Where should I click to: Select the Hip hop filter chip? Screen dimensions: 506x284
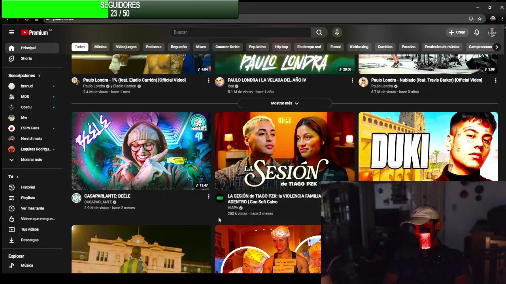pos(281,47)
